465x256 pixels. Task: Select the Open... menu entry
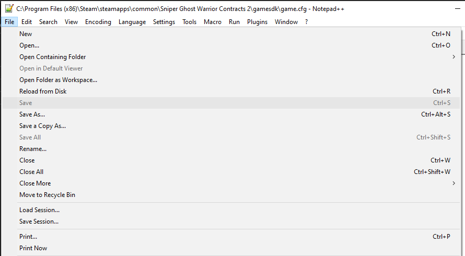[29, 45]
